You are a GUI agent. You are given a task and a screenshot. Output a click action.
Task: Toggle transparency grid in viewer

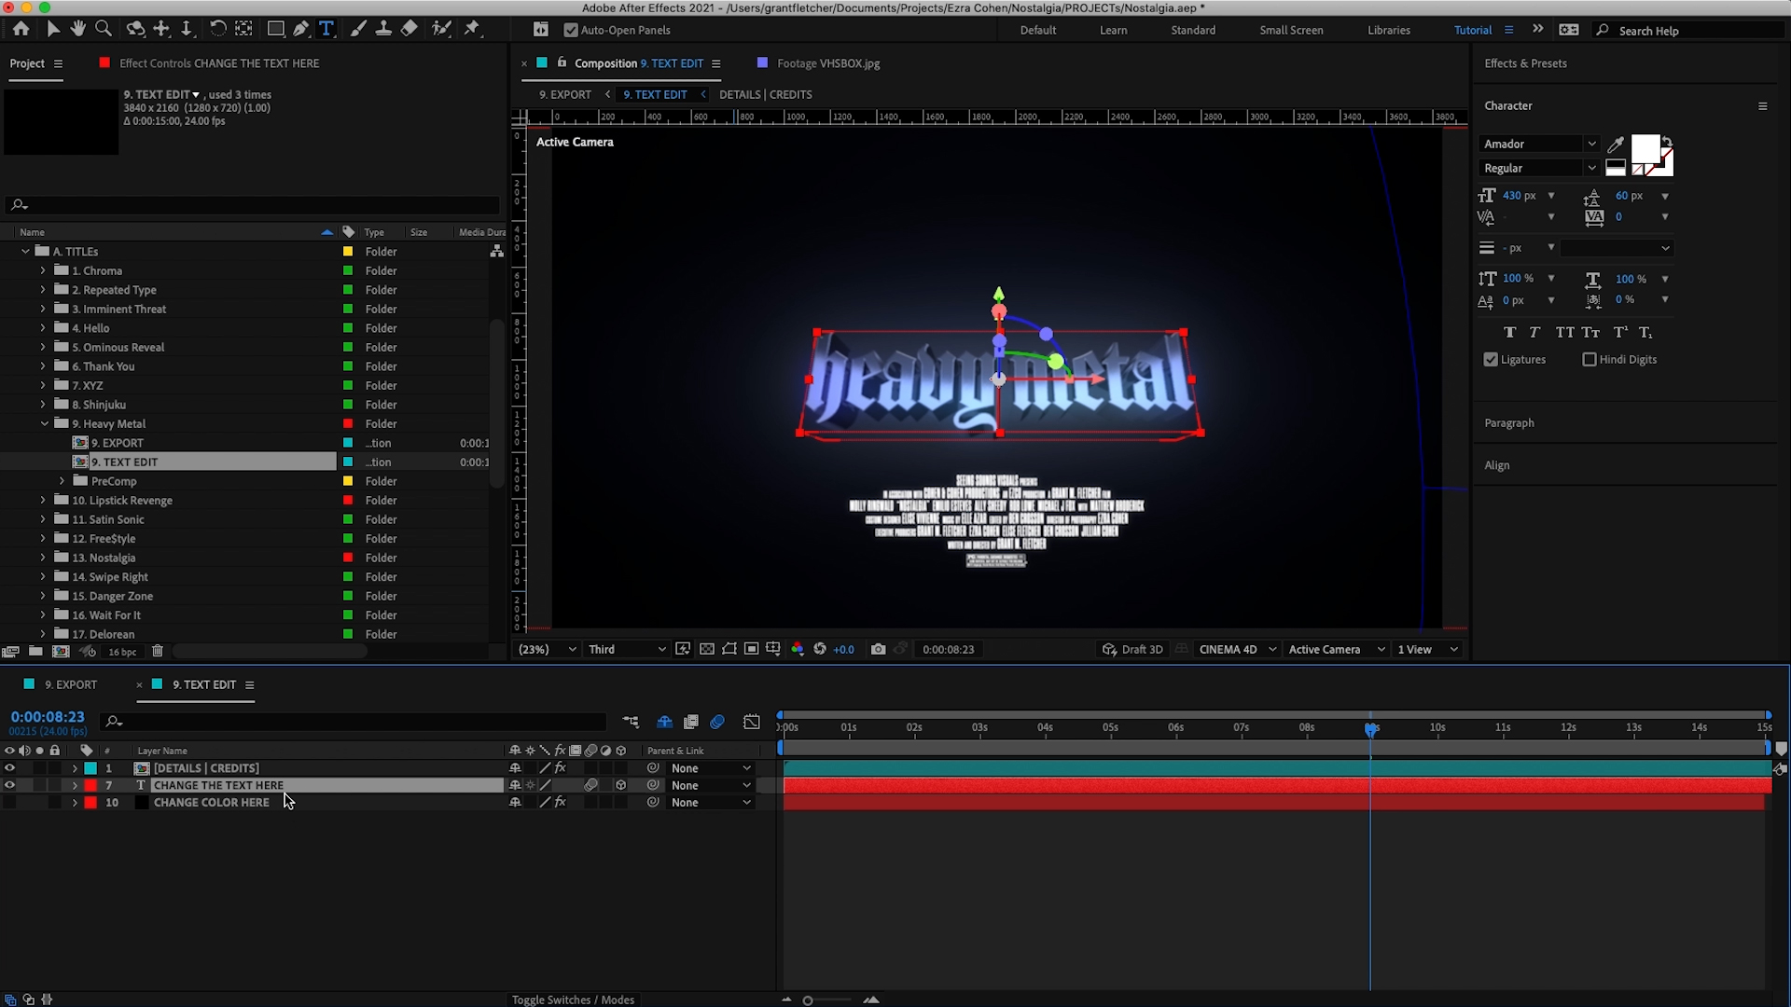707,649
